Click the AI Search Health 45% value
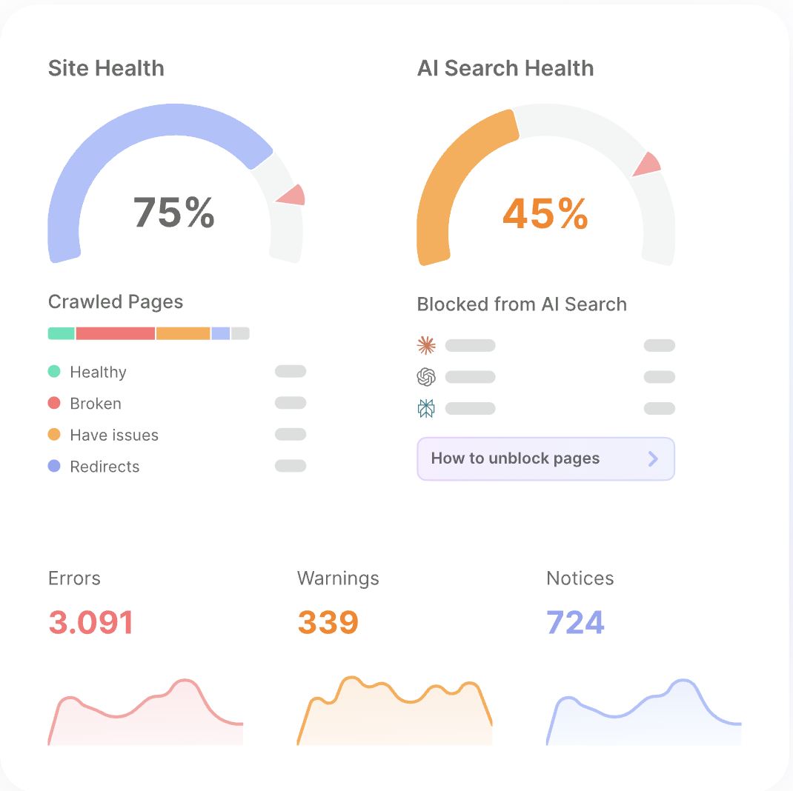 pos(545,214)
